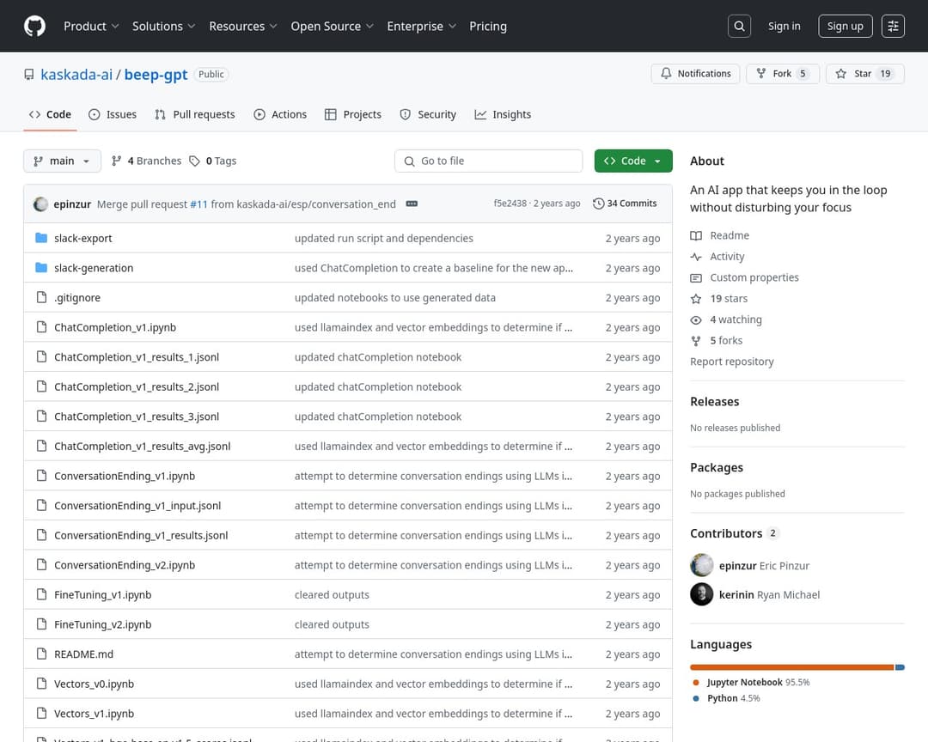Open ChatCompletion_v1_results_avg.jsonl file
The width and height of the screenshot is (928, 742).
[x=142, y=447]
